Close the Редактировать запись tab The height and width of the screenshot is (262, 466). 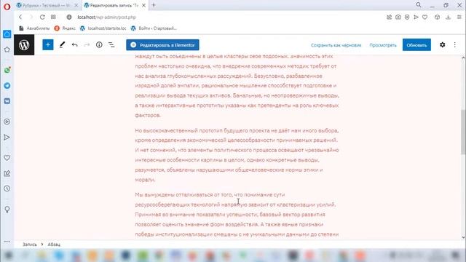[x=144, y=5]
